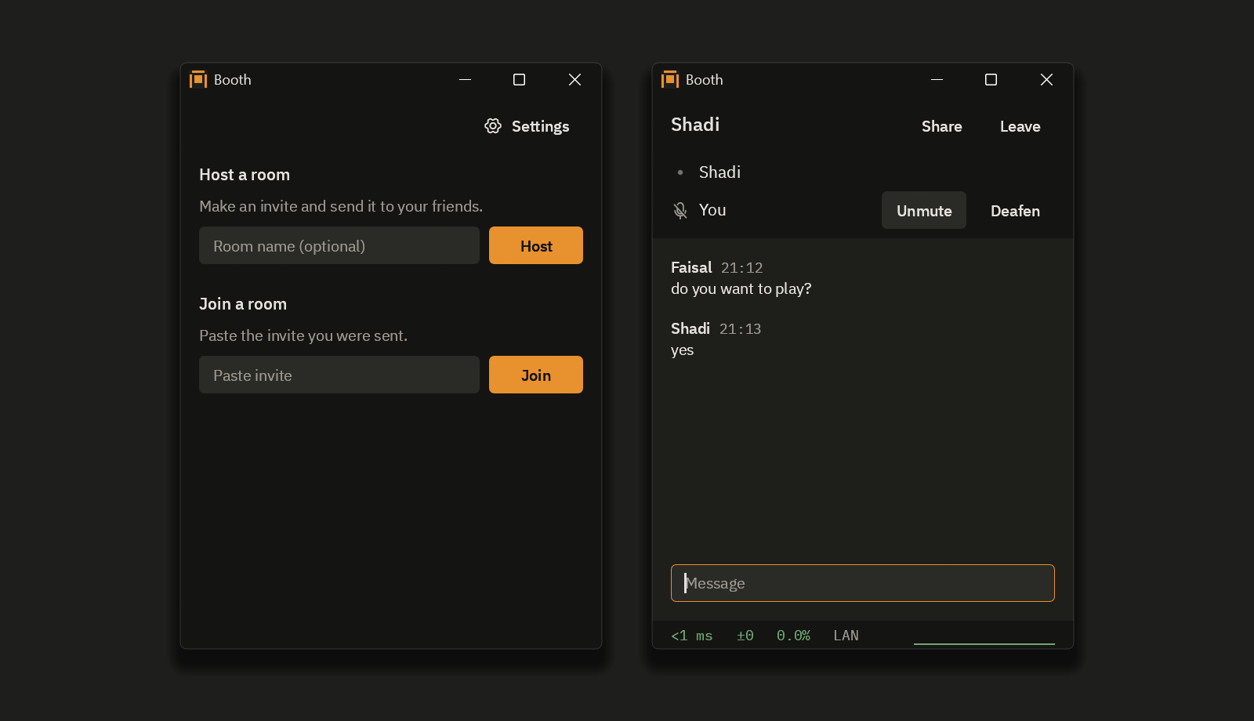Click 'Make an invite and send it' description
Image resolution: width=1254 pixels, height=721 pixels.
pyautogui.click(x=341, y=206)
